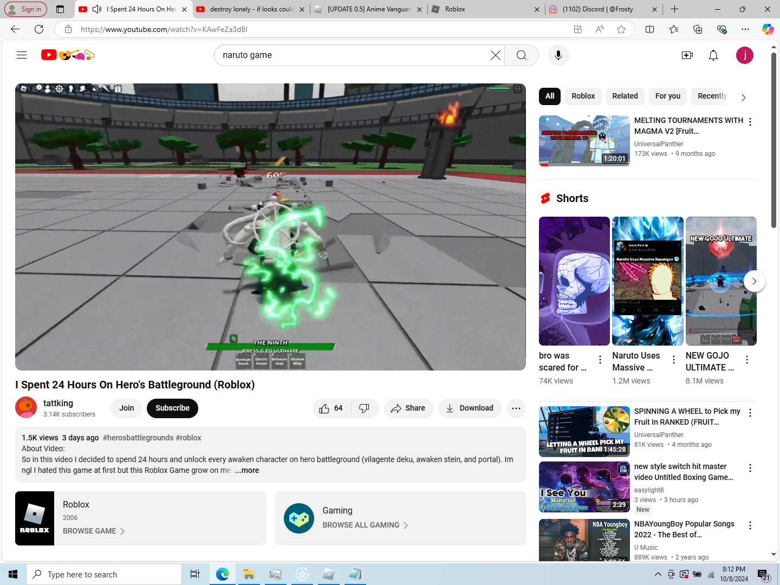Open the MELTING TOURNAMENTS video thumbnail
Screen dimensions: 780x585
click(x=584, y=140)
